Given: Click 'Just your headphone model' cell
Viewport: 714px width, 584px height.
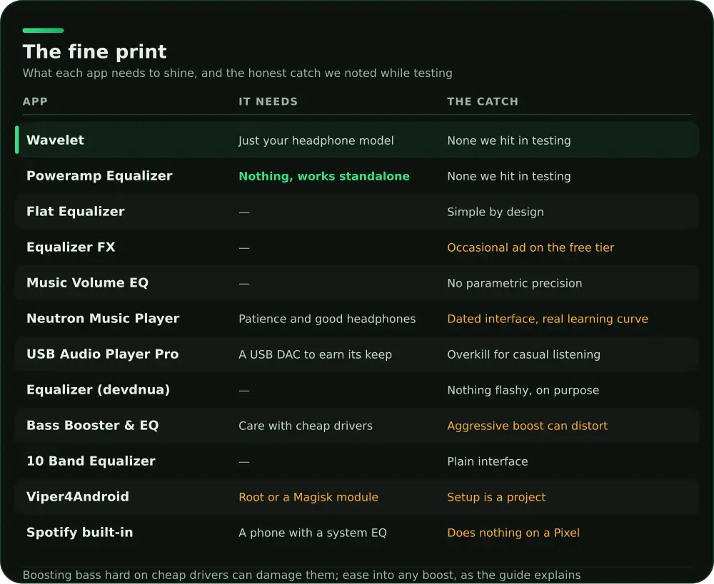Looking at the screenshot, I should coord(316,140).
